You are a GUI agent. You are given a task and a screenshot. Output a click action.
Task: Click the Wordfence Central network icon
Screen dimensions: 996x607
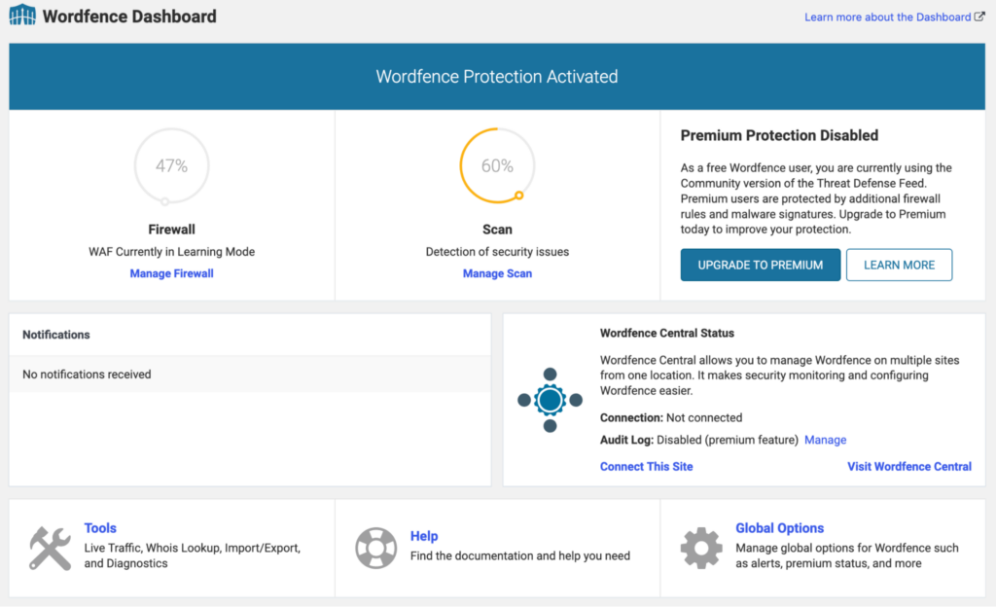click(551, 400)
